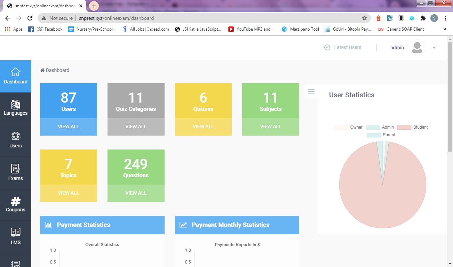Open the Exams sidebar icon
Image resolution: width=453 pixels, height=267 pixels.
[x=16, y=169]
